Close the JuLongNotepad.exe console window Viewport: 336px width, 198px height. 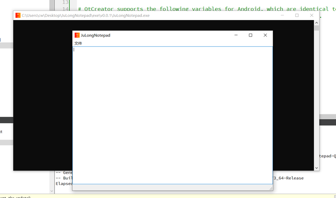point(312,15)
